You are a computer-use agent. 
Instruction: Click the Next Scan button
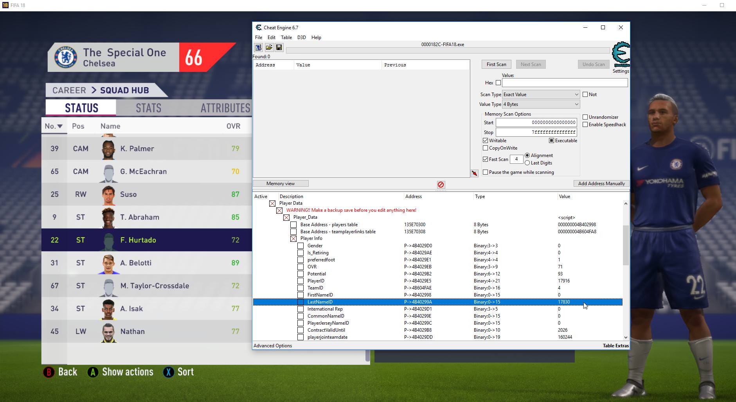[x=531, y=64]
